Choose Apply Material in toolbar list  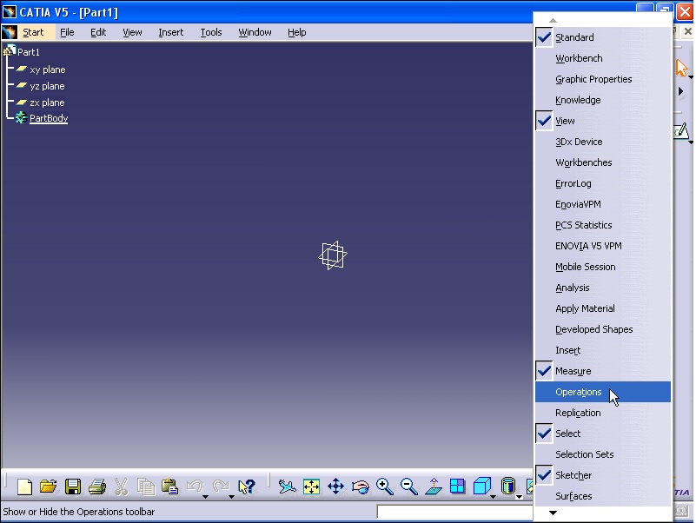coord(602,308)
